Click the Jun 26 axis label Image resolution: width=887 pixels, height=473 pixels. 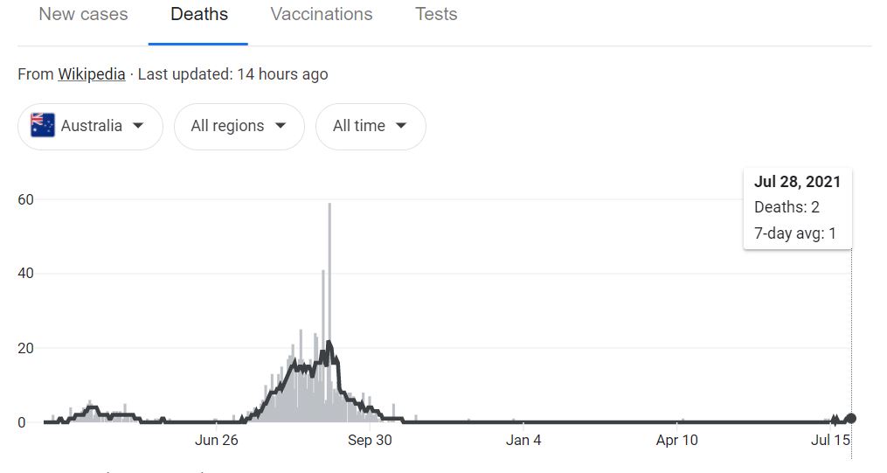216,440
